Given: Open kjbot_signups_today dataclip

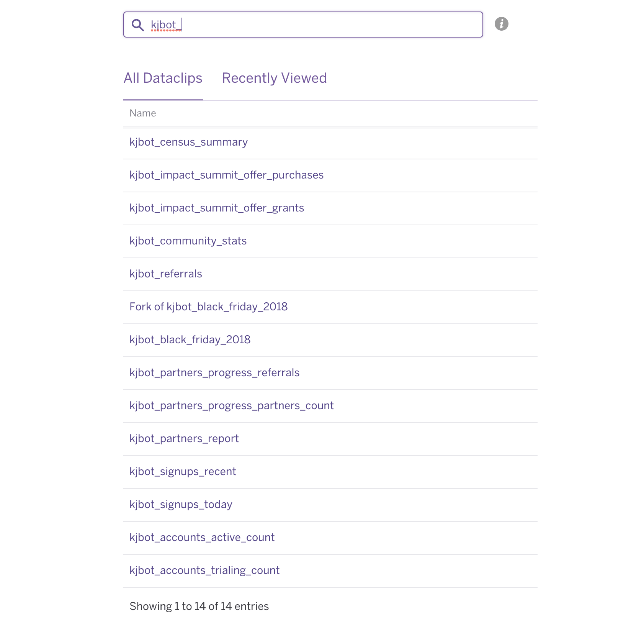Looking at the screenshot, I should pyautogui.click(x=181, y=505).
